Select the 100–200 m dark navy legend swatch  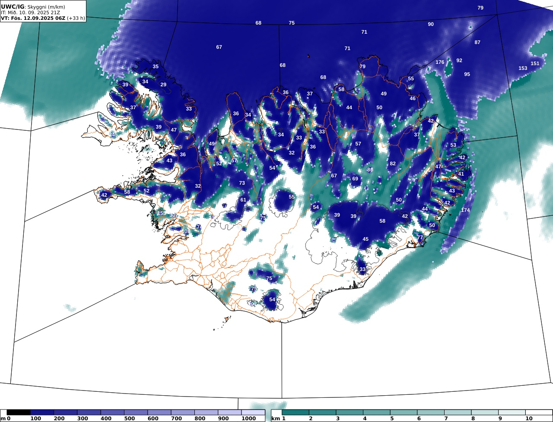[42, 413]
